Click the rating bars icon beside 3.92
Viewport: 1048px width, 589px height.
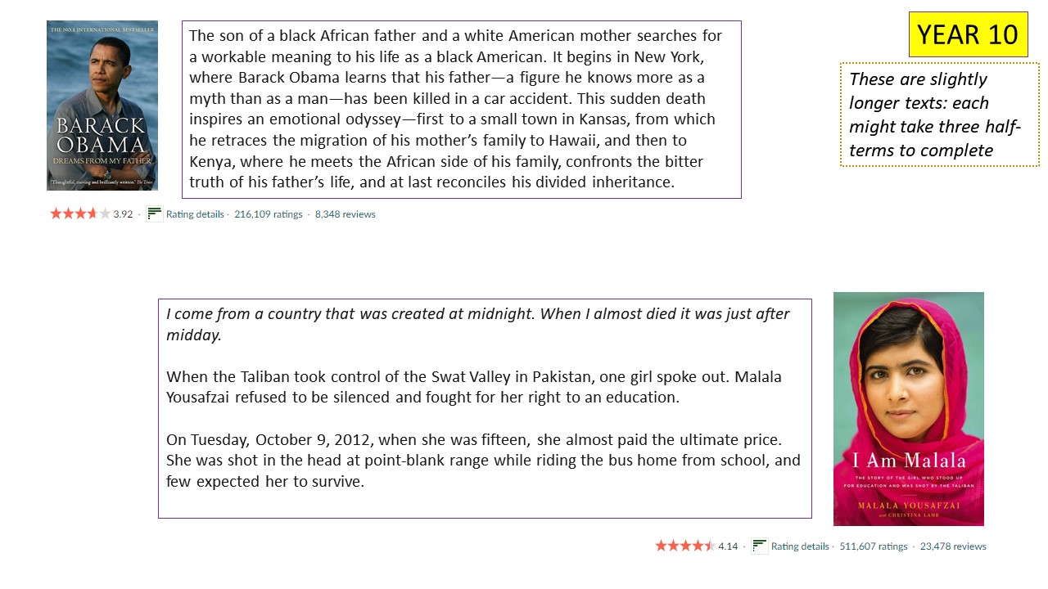click(155, 214)
